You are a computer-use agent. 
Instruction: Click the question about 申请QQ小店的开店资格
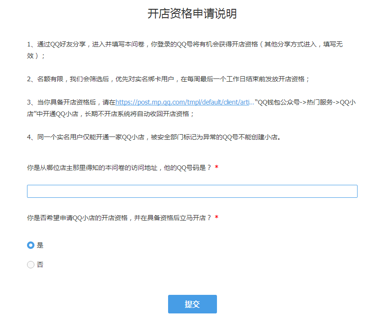tap(119, 218)
